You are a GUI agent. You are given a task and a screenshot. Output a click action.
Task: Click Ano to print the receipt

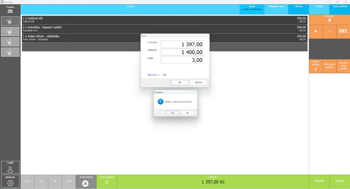(173, 113)
